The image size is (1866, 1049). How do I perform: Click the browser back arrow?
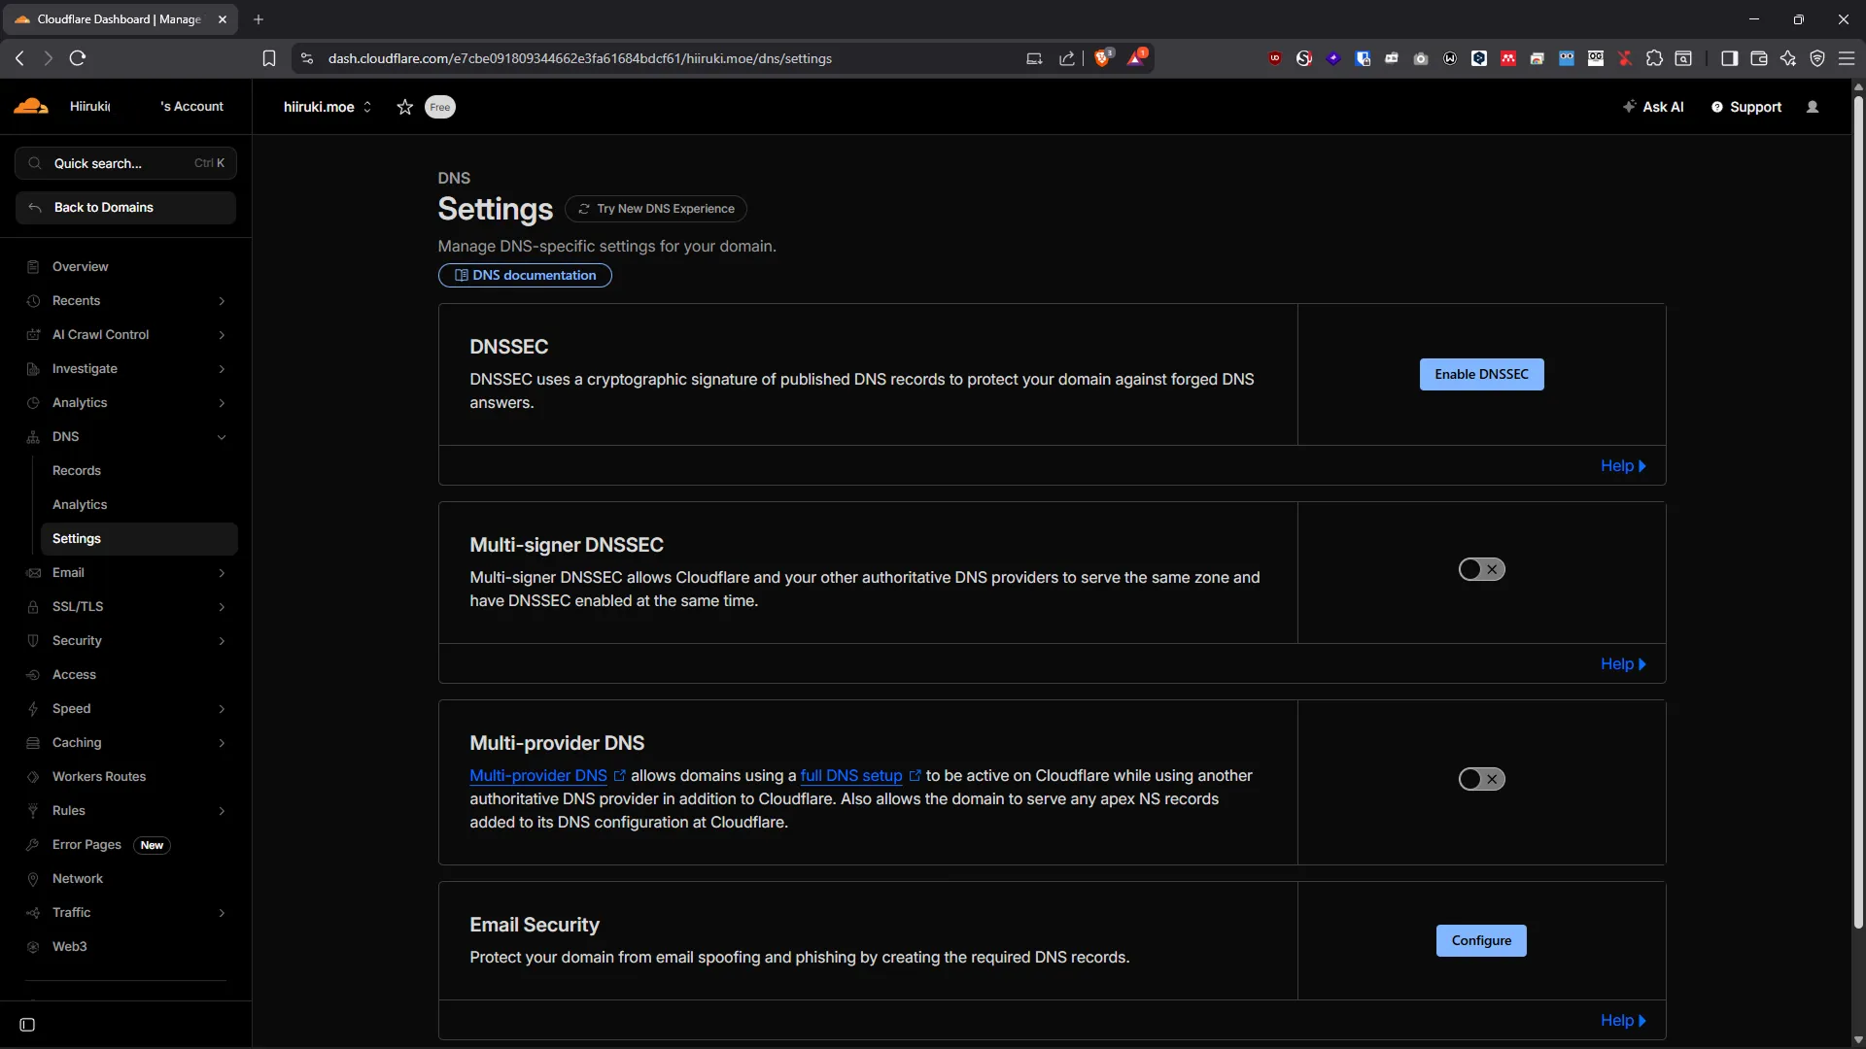click(20, 58)
